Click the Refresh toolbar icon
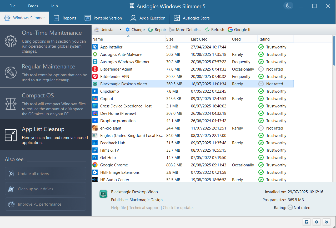 207,30
